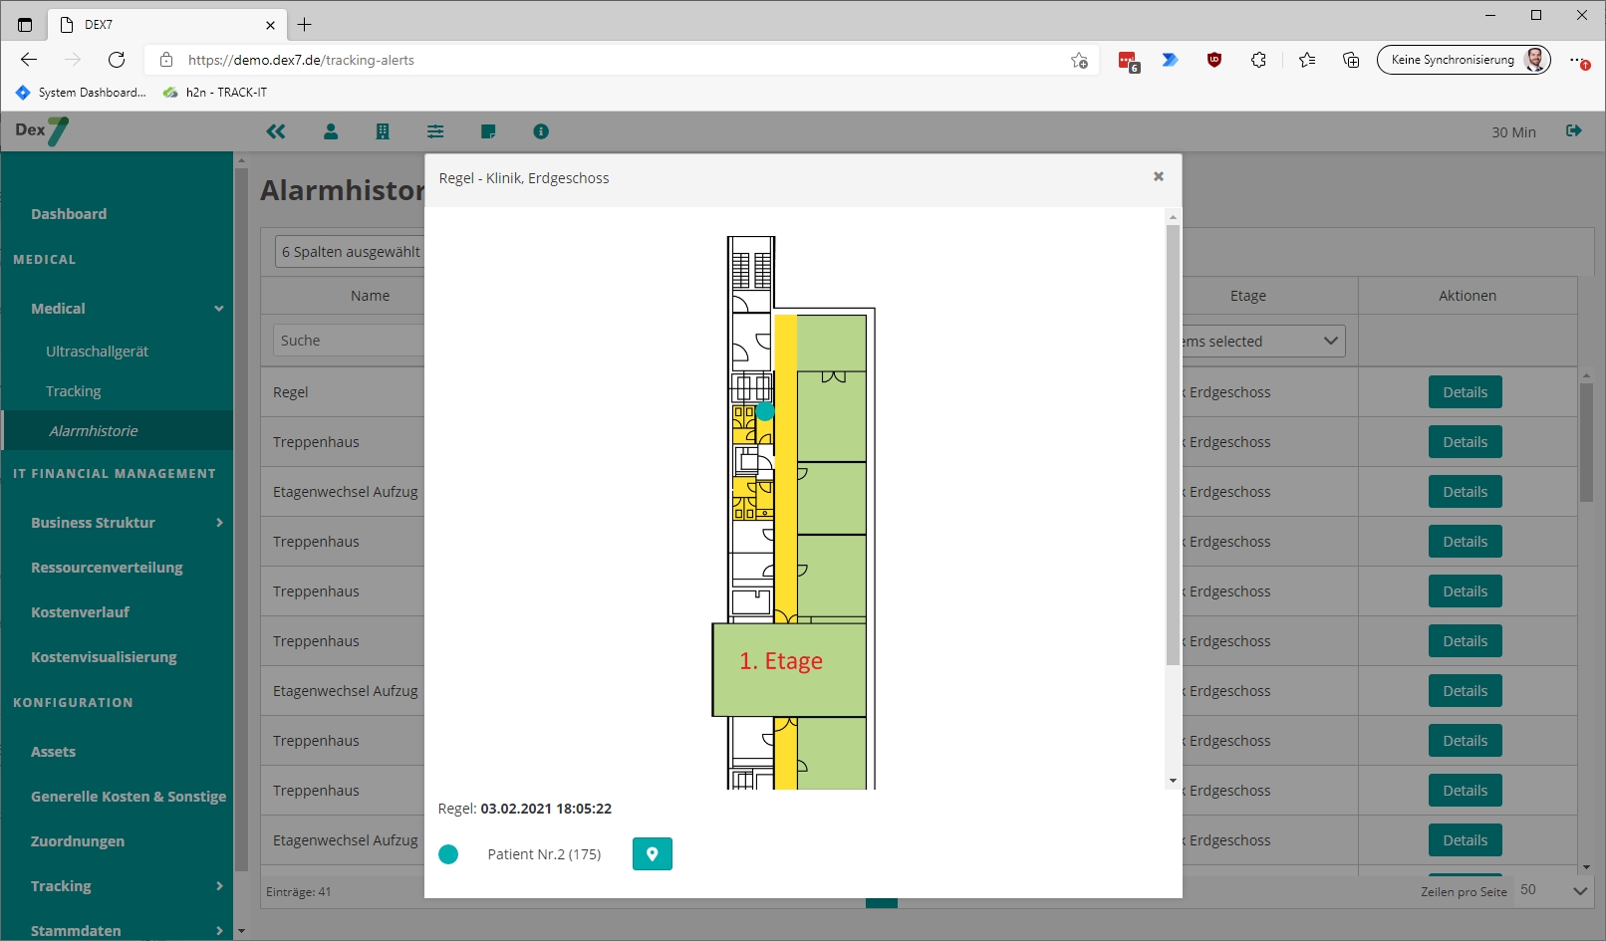Click the Keine Synchronisierung profile button

click(x=1464, y=60)
